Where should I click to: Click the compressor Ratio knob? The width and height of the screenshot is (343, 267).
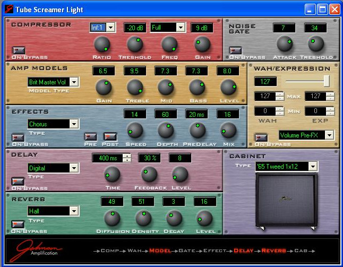click(102, 45)
